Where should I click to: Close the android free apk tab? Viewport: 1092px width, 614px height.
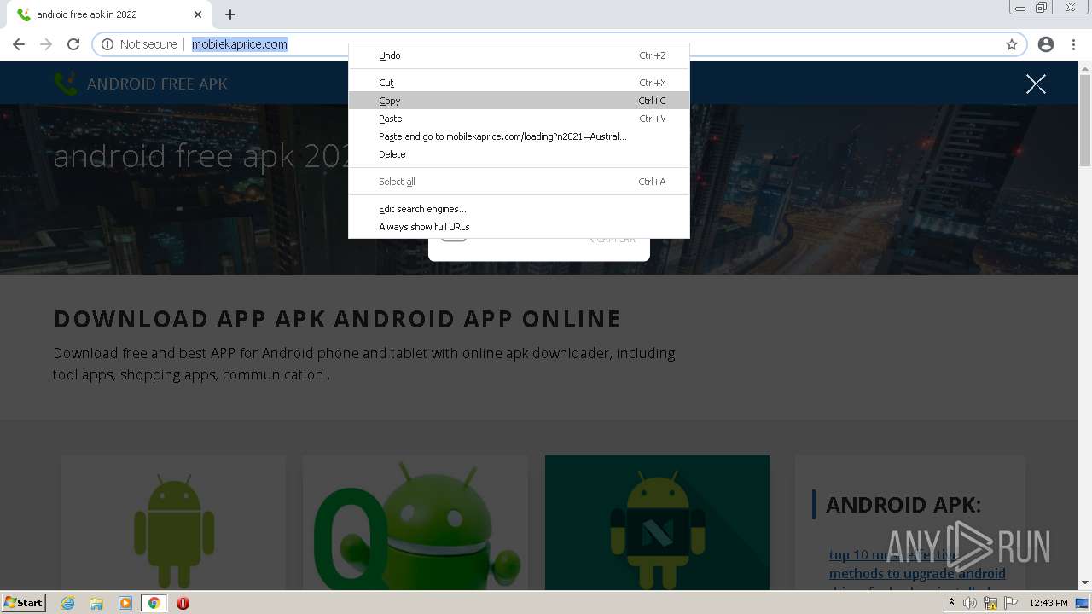pyautogui.click(x=198, y=14)
